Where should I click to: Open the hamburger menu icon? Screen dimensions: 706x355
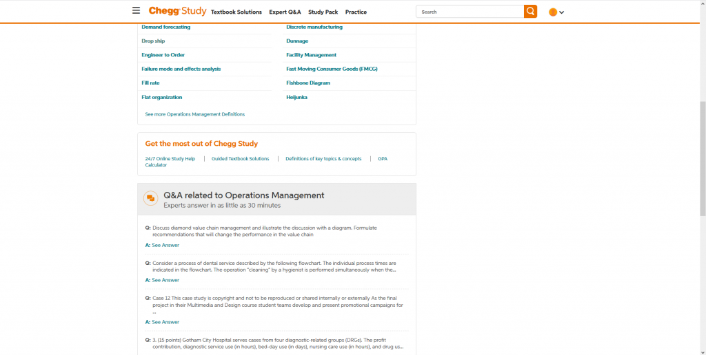click(x=136, y=11)
